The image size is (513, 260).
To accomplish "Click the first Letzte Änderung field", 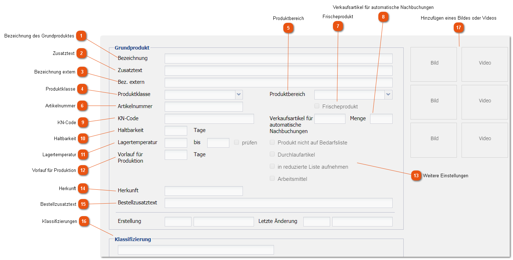I will click(x=317, y=221).
